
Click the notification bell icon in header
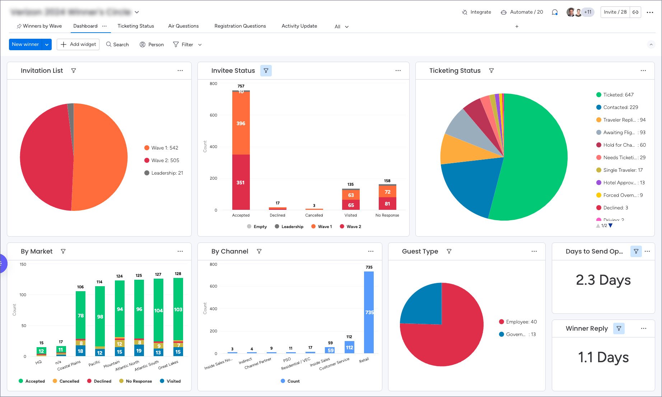pos(555,12)
